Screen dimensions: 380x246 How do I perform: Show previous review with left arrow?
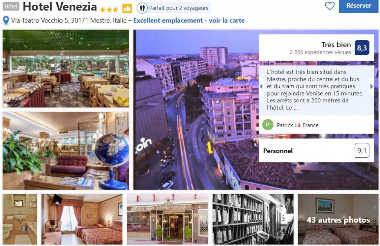(261, 86)
